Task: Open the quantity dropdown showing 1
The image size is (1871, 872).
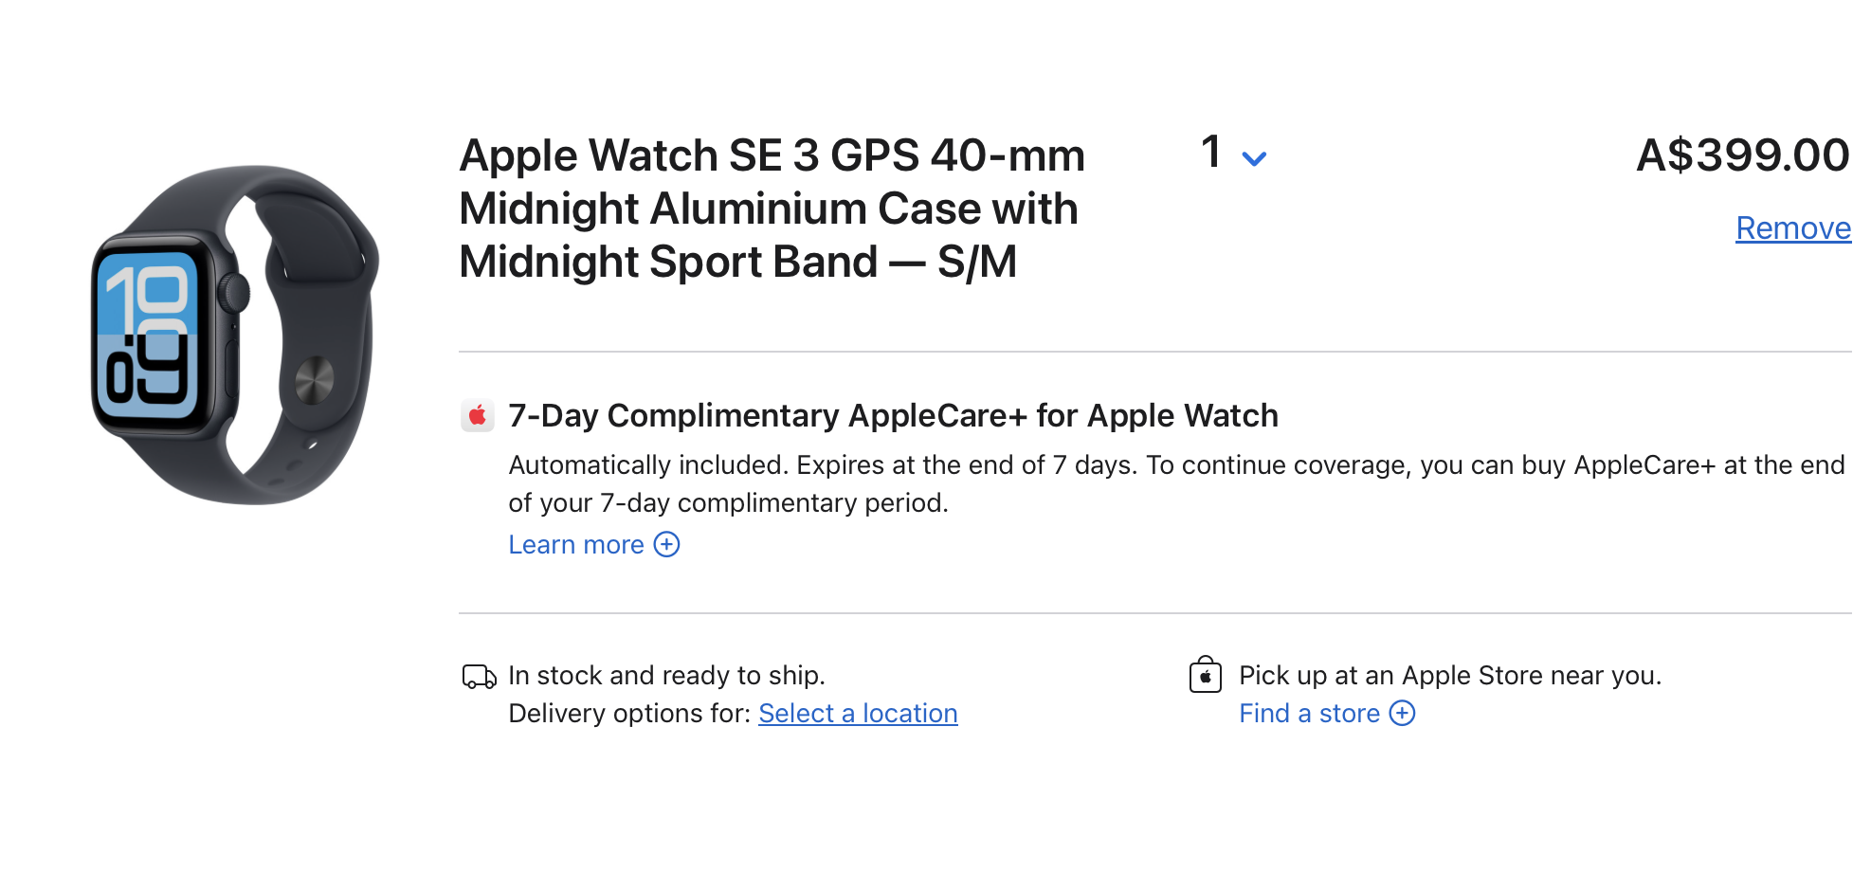Action: click(1232, 154)
